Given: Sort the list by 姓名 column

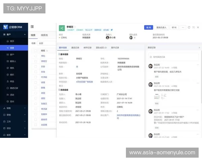Looking at the screenshot, I should coord(47,51).
